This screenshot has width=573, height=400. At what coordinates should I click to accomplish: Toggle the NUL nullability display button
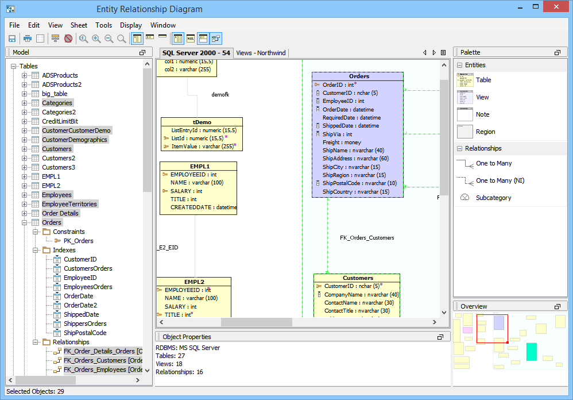[x=191, y=39]
